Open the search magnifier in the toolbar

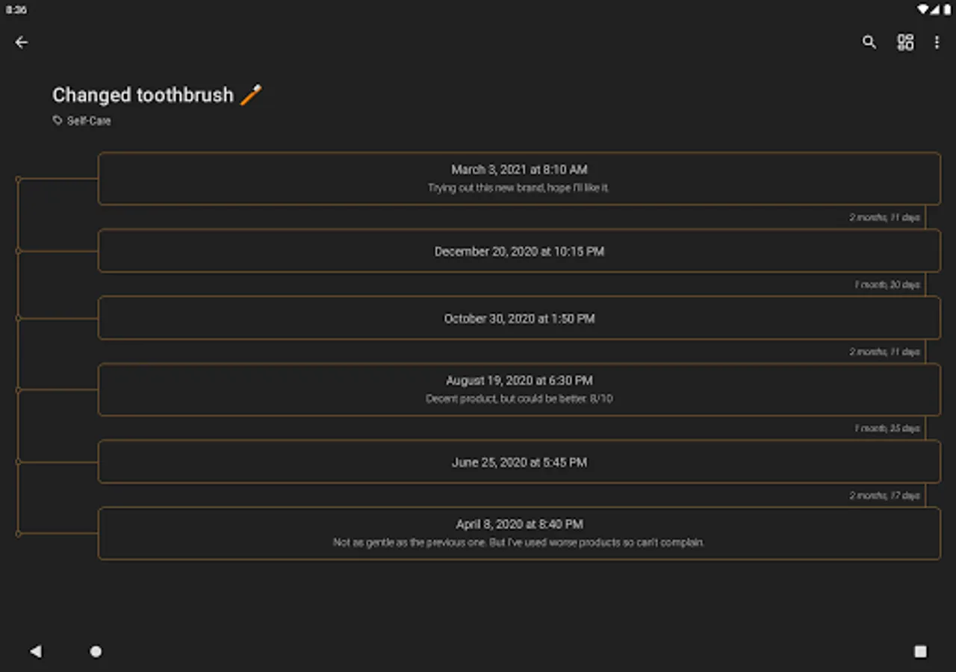[869, 43]
